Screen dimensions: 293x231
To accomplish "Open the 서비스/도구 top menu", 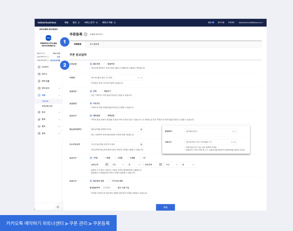I will 90,22.
